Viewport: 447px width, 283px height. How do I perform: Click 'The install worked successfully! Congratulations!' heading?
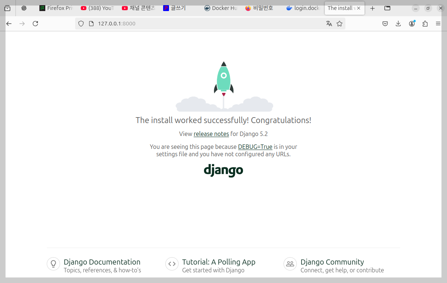click(x=223, y=120)
